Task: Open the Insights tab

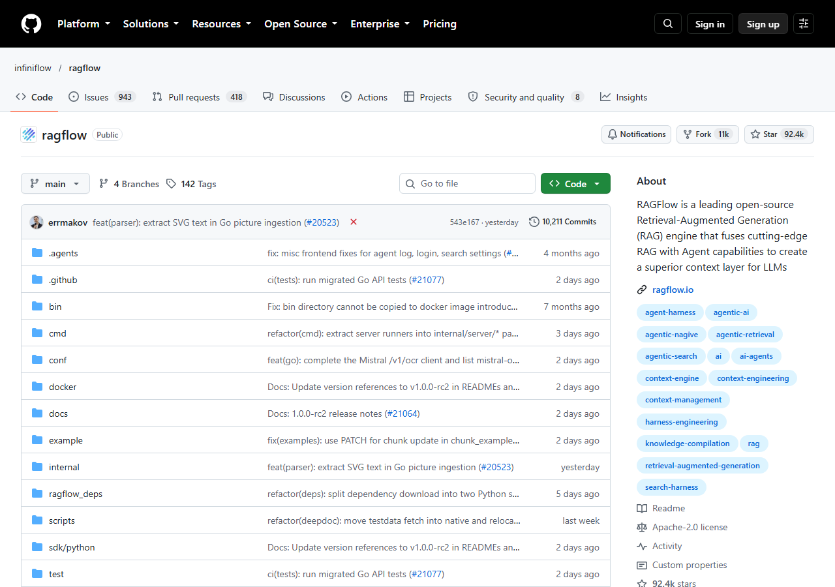Action: 624,97
